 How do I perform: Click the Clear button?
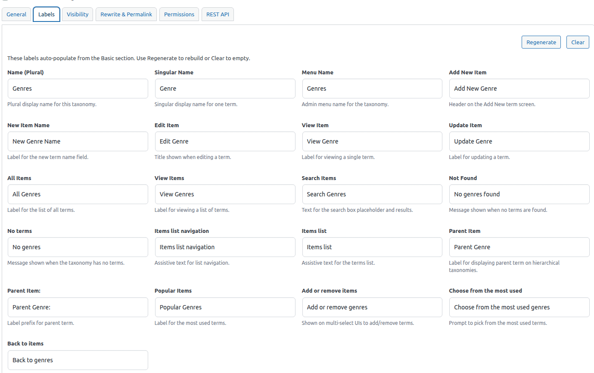tap(578, 42)
